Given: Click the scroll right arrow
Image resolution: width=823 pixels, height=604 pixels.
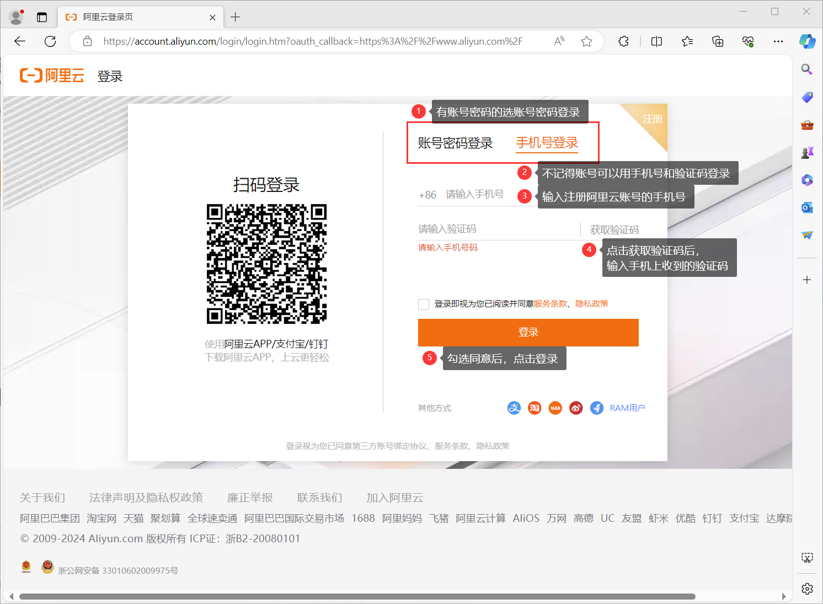Looking at the screenshot, I should (784, 596).
